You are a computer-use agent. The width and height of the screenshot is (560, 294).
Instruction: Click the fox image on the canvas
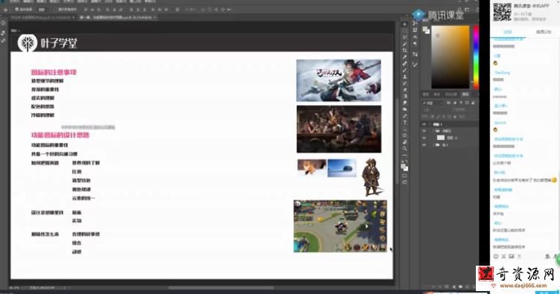312,167
